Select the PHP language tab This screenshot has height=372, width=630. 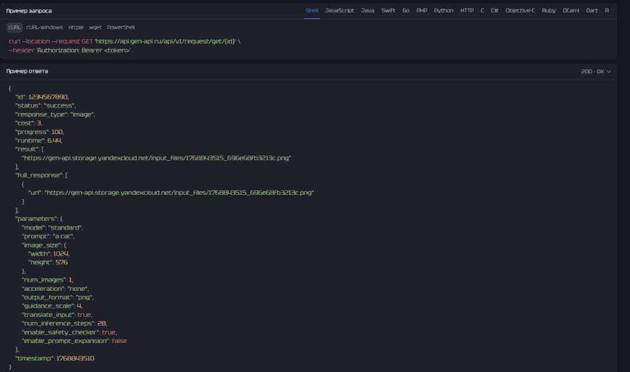coord(422,11)
